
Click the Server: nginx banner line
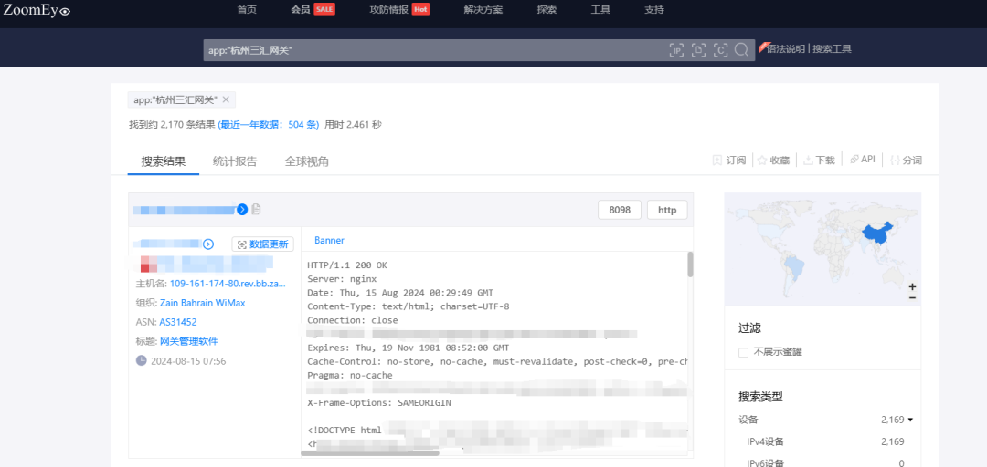(341, 279)
